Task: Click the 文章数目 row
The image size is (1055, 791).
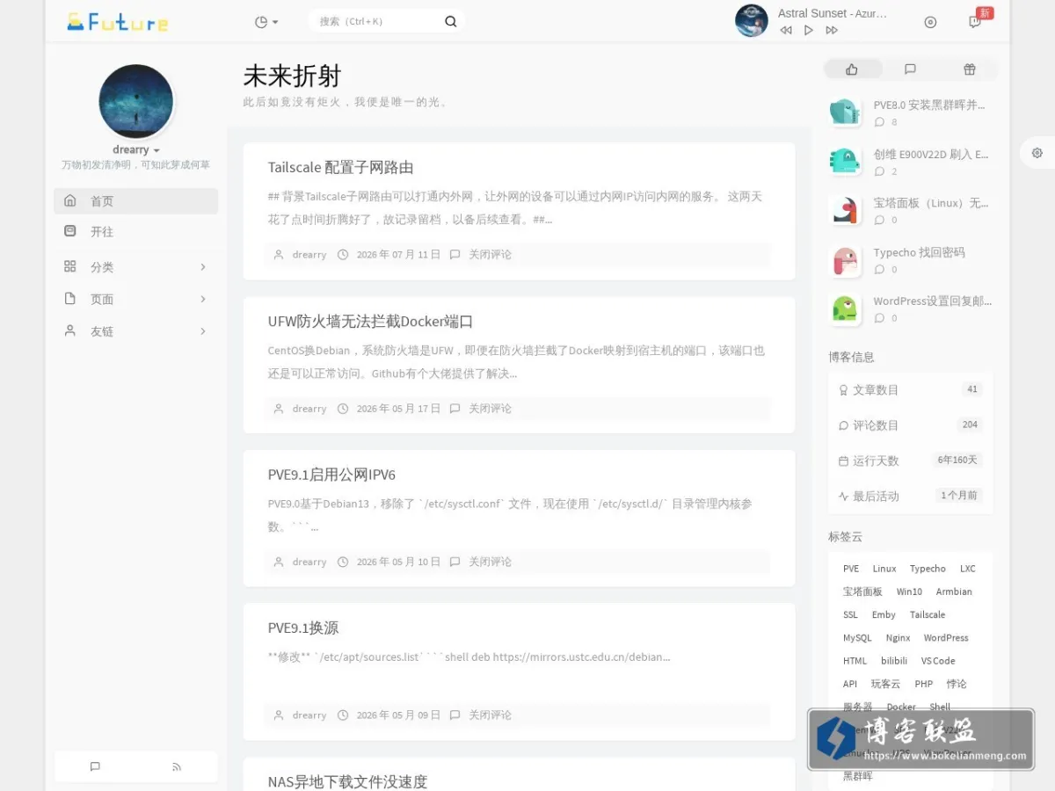Action: click(x=910, y=389)
